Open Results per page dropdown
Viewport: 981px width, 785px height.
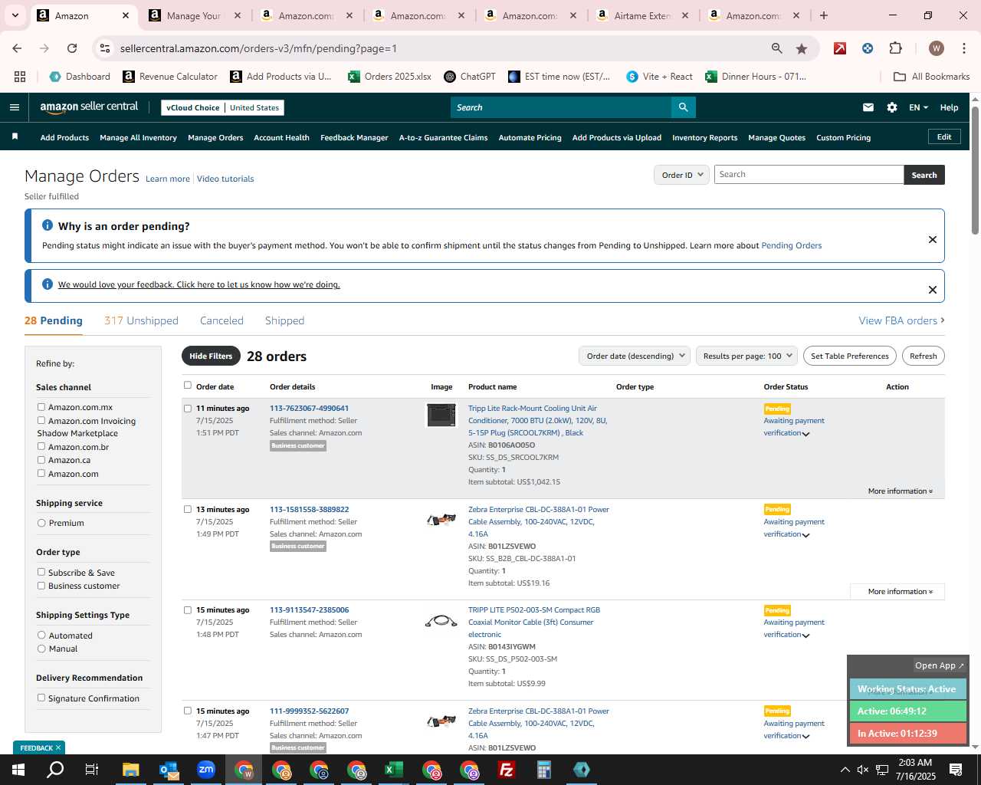coord(746,356)
